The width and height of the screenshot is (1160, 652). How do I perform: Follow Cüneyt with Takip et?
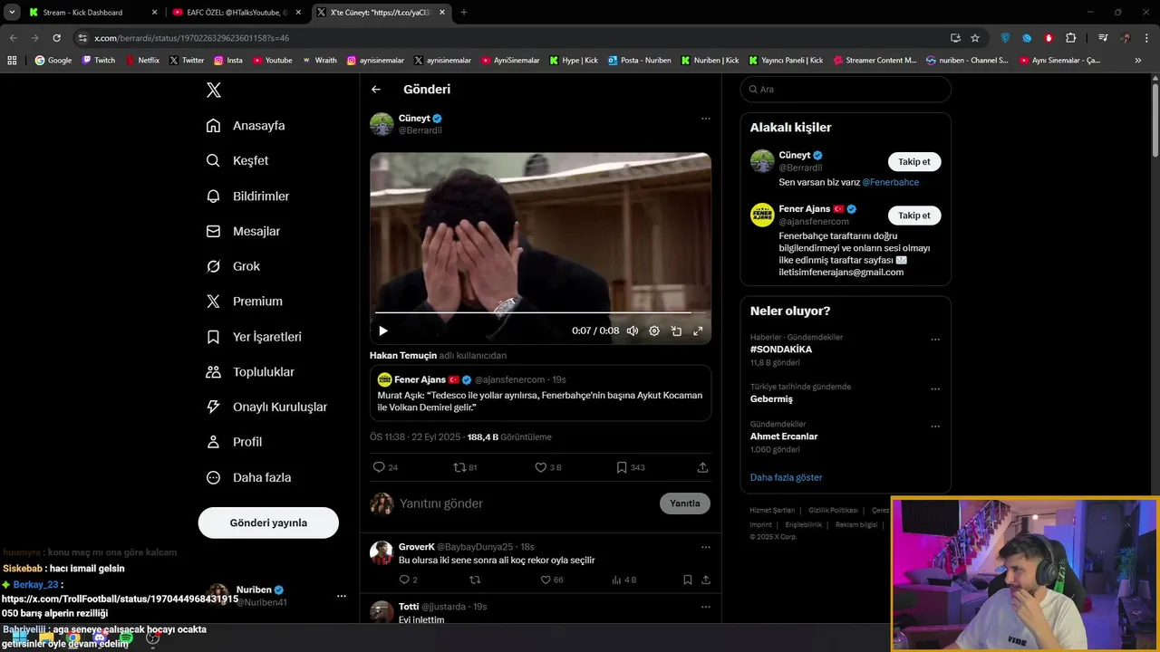point(913,162)
